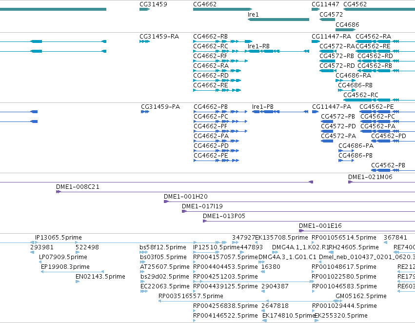Select transcript CG4572-RB

(x=336, y=56)
